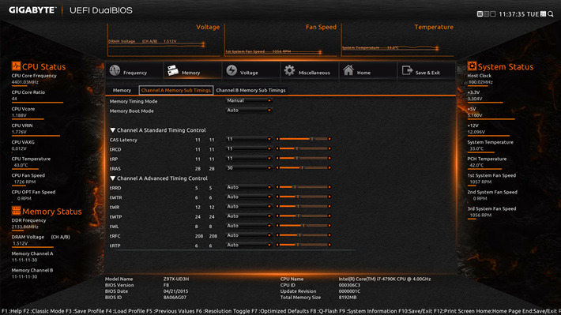Open the tRP value dropdown

pyautogui.click(x=249, y=159)
